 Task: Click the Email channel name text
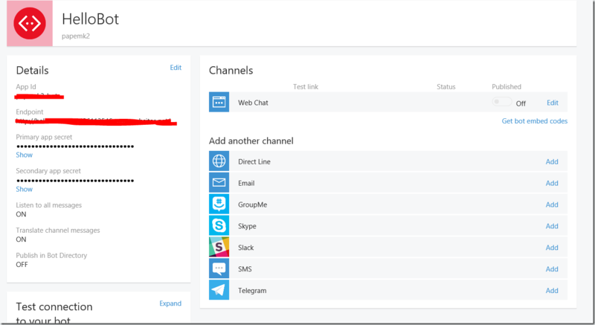(246, 183)
